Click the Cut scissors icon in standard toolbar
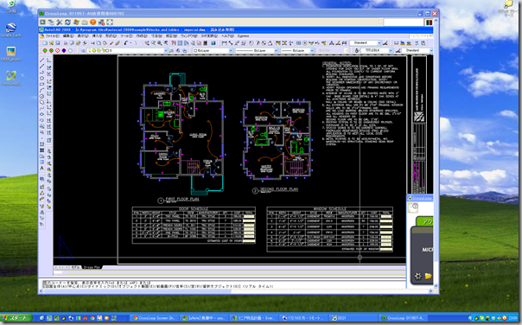 (92, 43)
